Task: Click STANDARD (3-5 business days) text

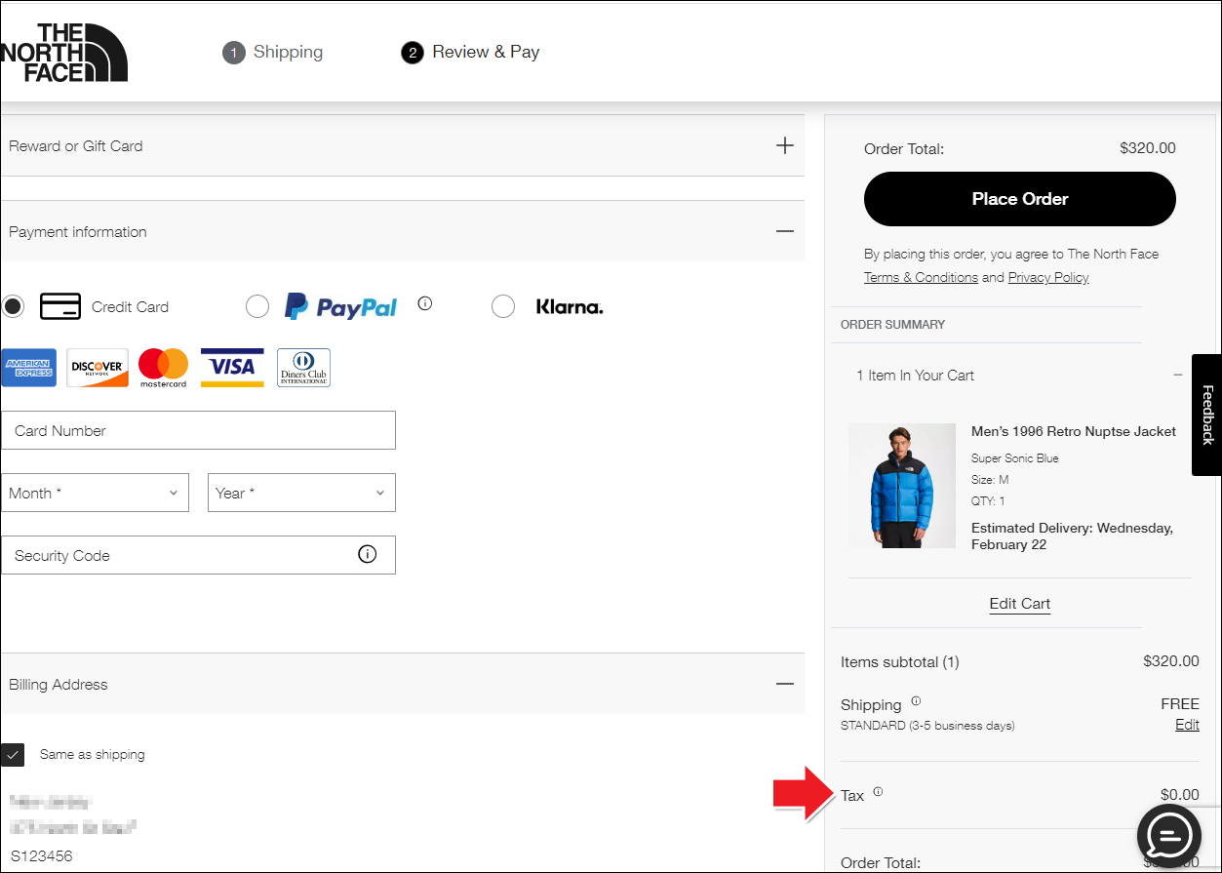Action: click(927, 726)
